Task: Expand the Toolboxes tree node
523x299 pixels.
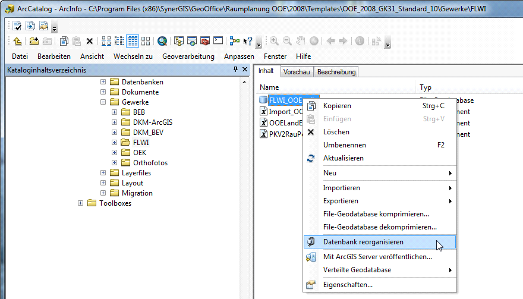Action: coord(81,203)
